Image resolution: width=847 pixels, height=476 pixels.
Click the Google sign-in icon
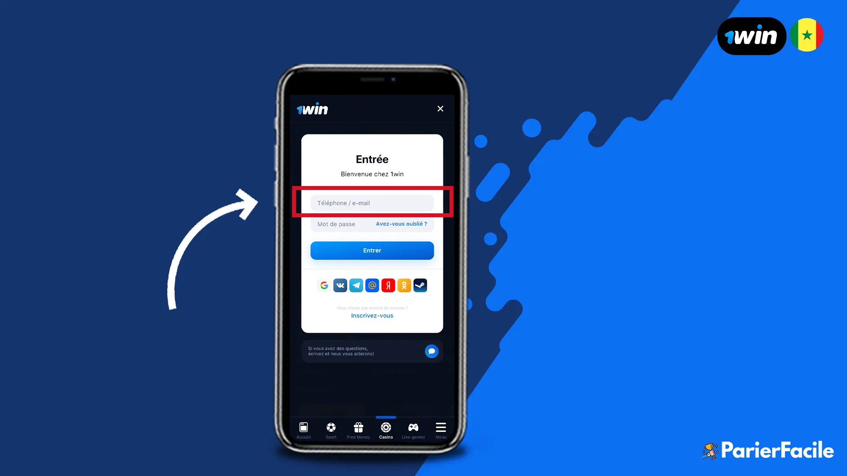coord(324,285)
